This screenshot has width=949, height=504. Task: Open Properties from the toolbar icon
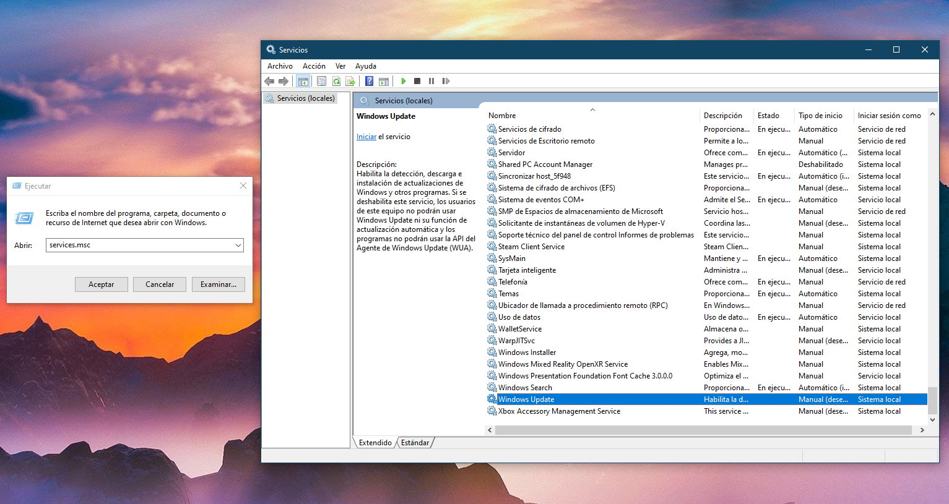click(321, 81)
